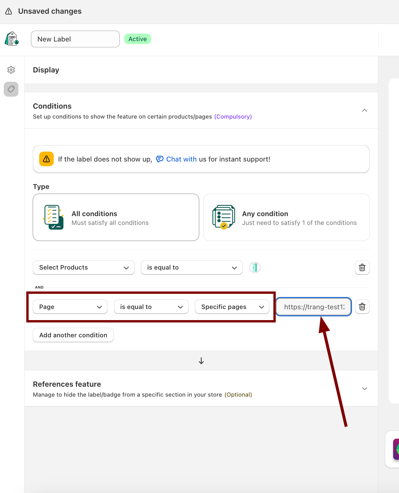This screenshot has width=399, height=493.
Task: Select the label tag sidebar icon
Action: [x=11, y=89]
